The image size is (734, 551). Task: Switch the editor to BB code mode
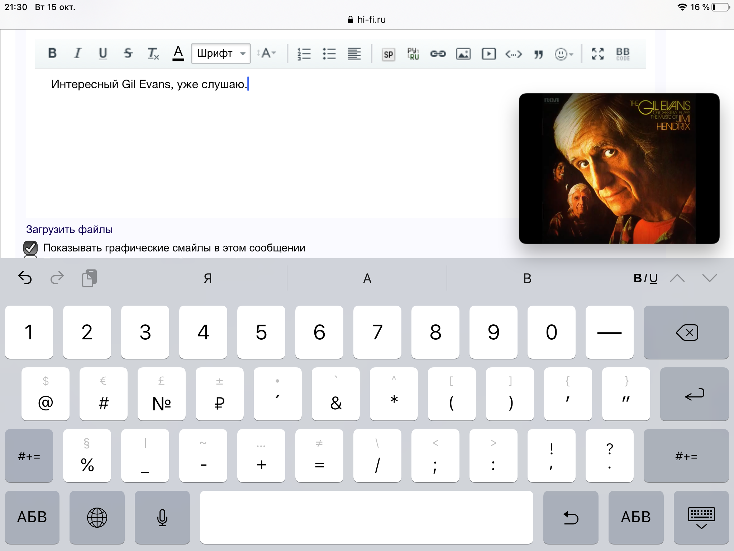click(623, 54)
